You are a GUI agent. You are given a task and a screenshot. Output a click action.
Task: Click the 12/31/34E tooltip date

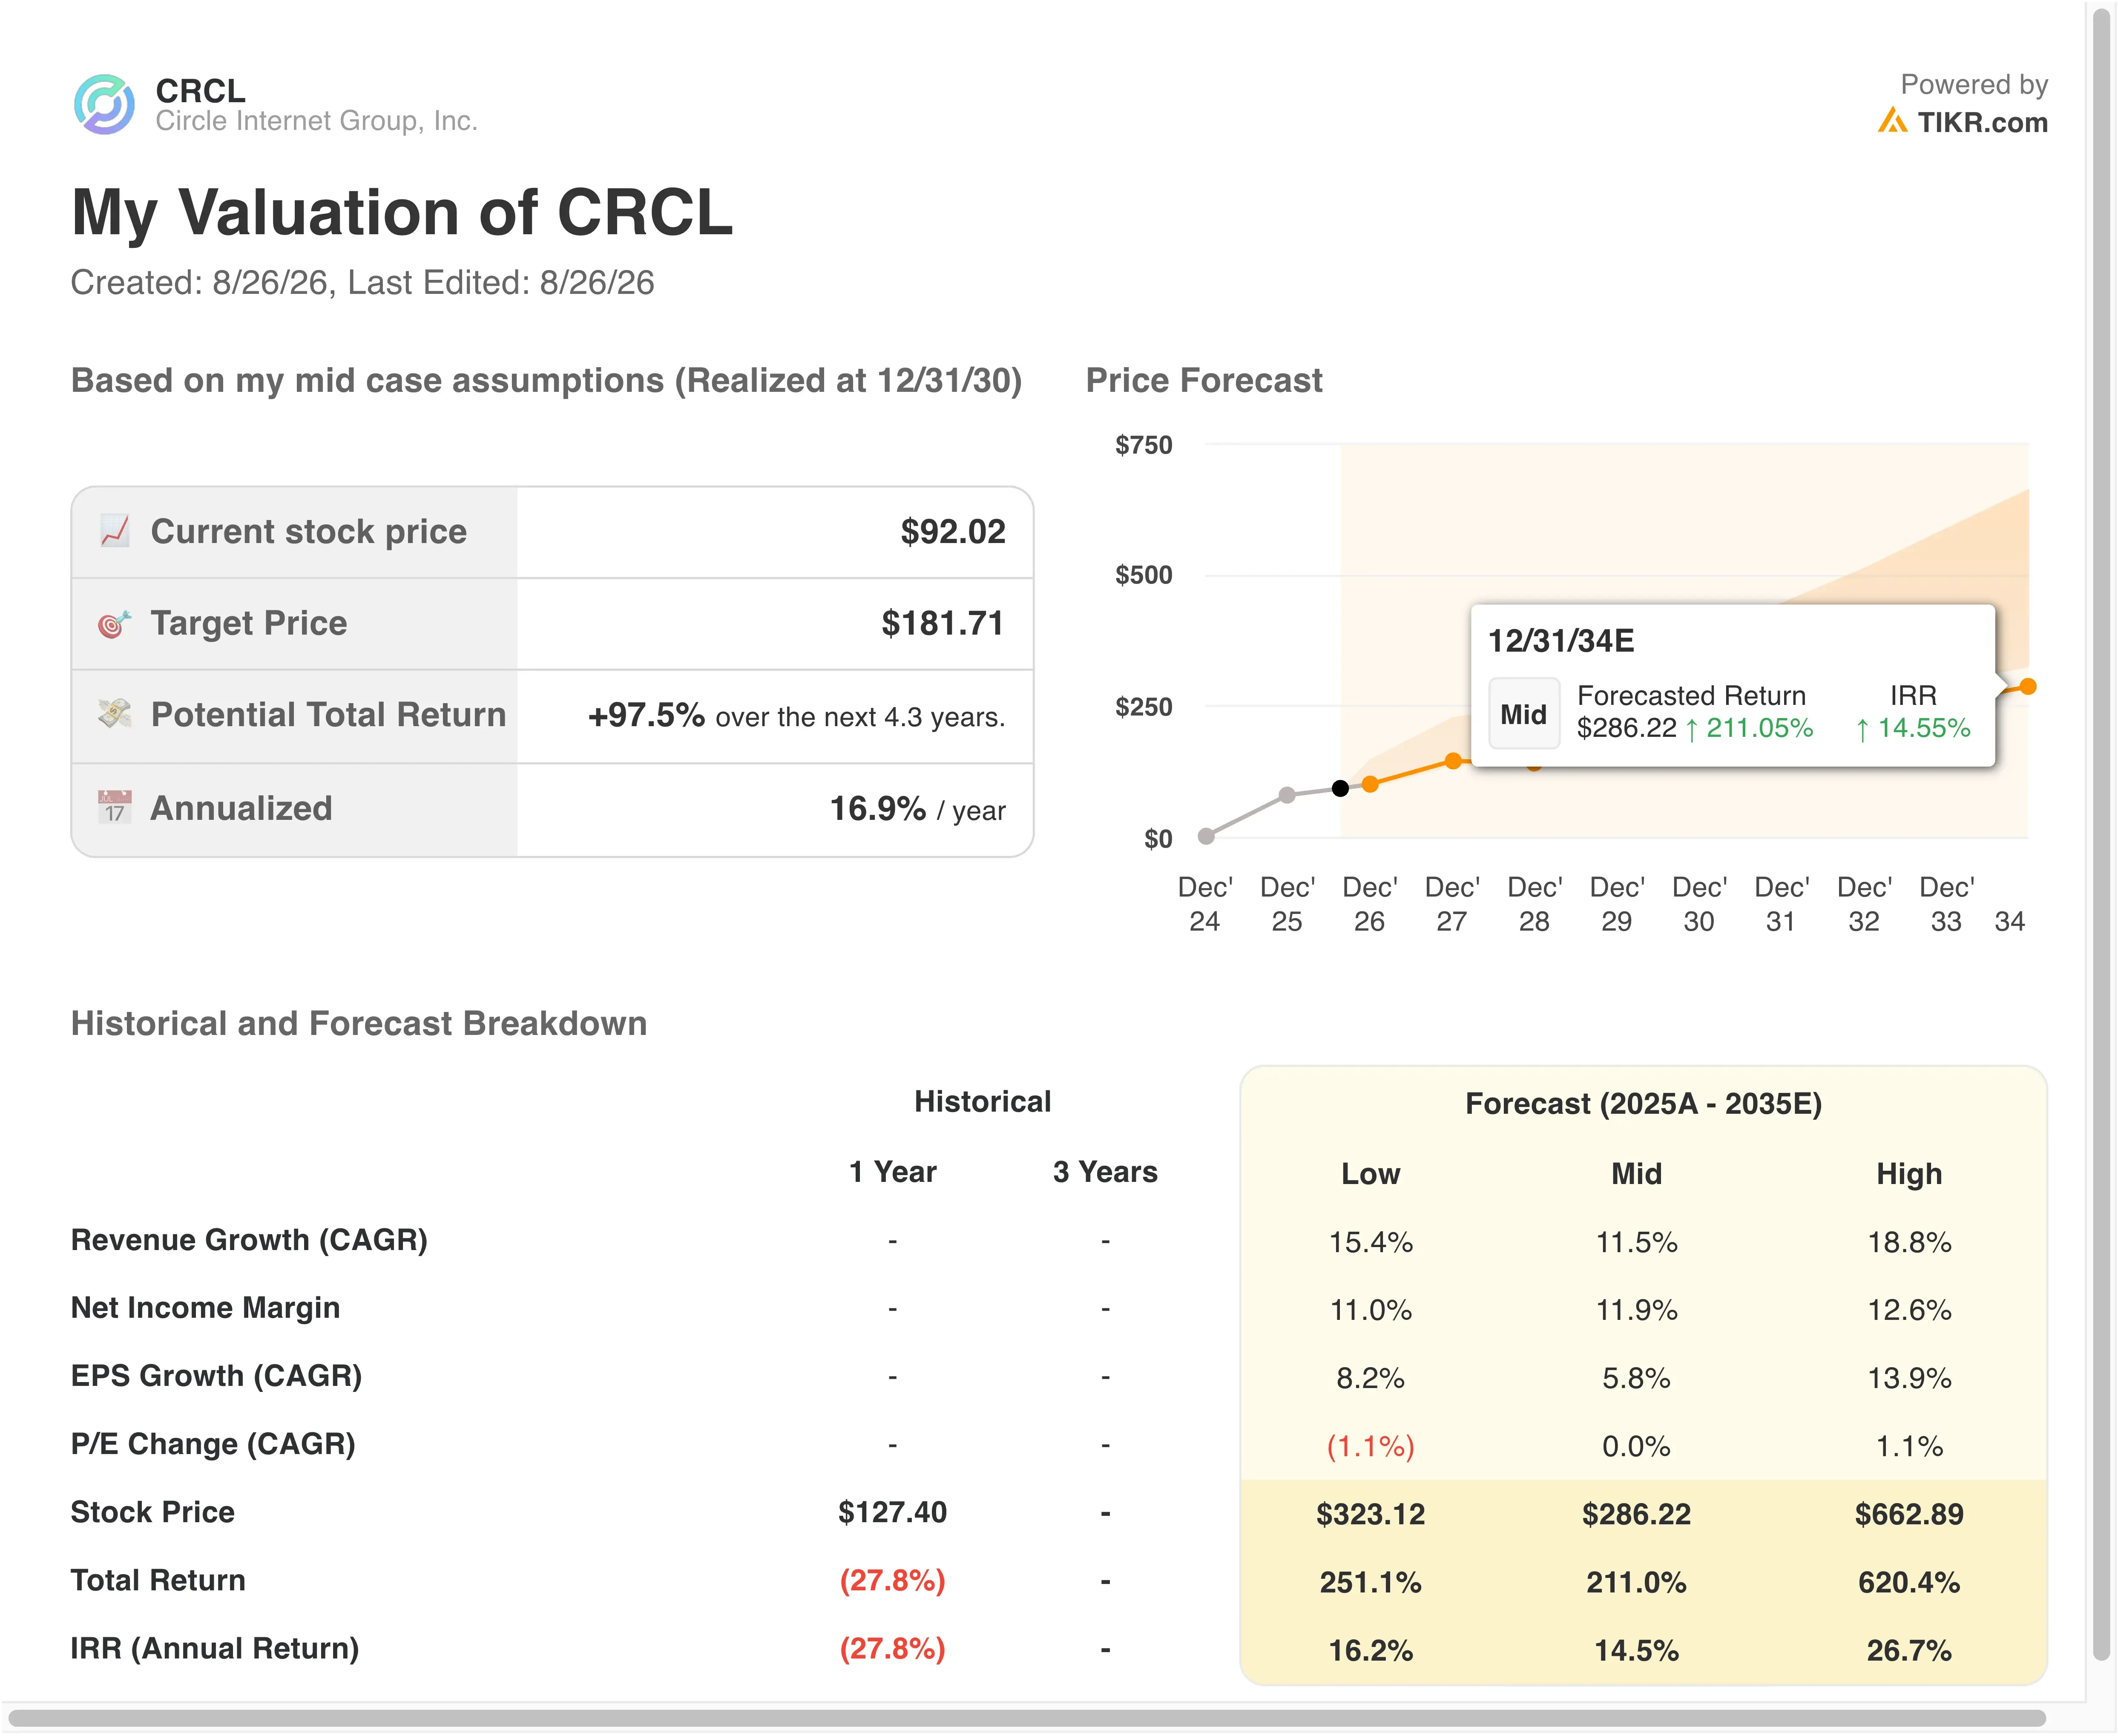point(1561,640)
